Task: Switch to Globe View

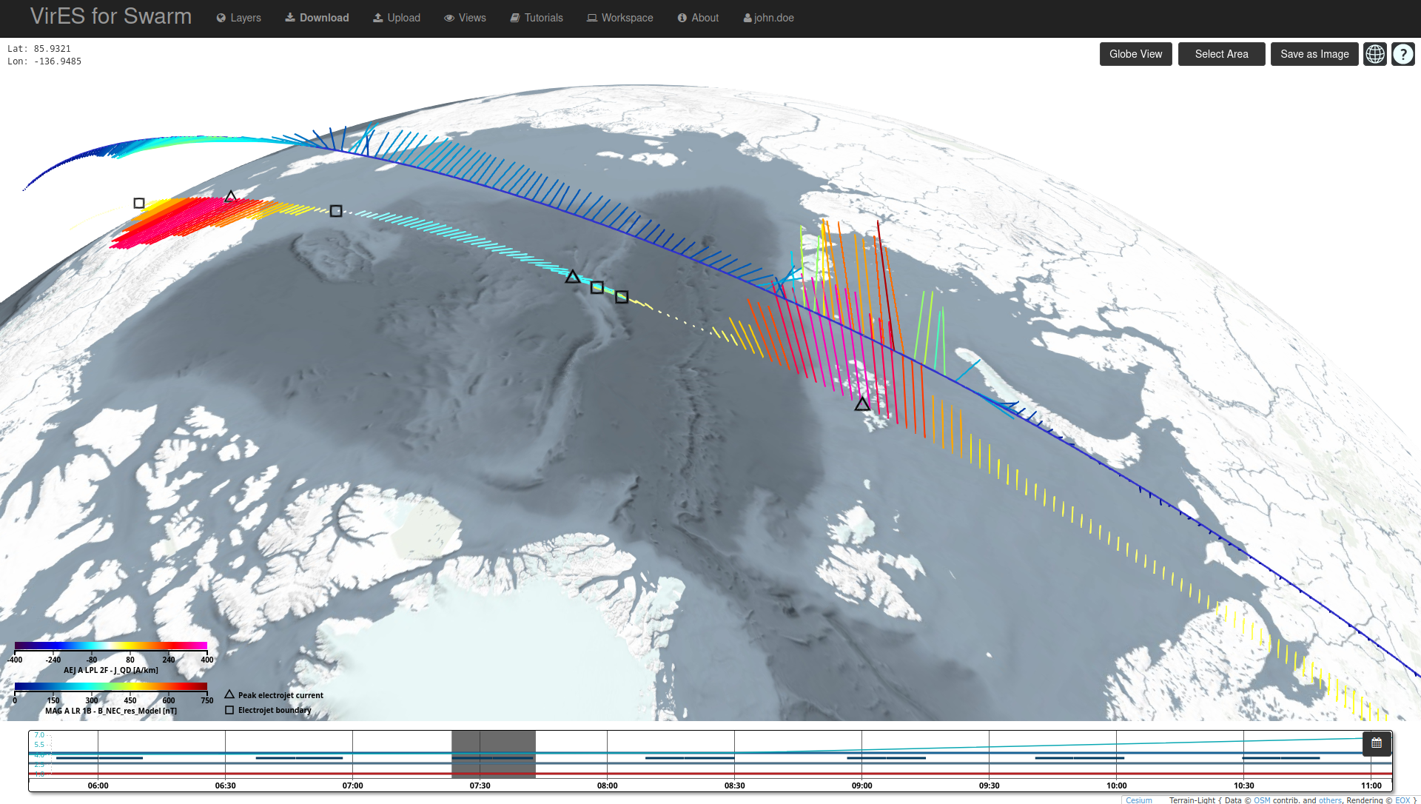Action: coord(1135,54)
